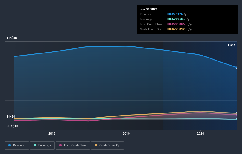
Task: Click the Free Cash Flow tooltip row label
Action: (x=151, y=24)
